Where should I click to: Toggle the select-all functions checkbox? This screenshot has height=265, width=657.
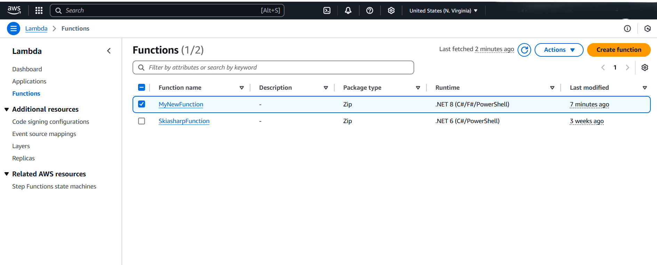[142, 87]
